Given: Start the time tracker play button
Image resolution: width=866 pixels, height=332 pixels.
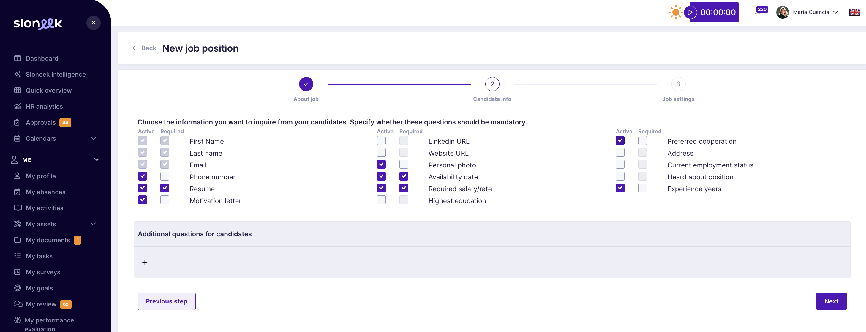Looking at the screenshot, I should [x=690, y=12].
